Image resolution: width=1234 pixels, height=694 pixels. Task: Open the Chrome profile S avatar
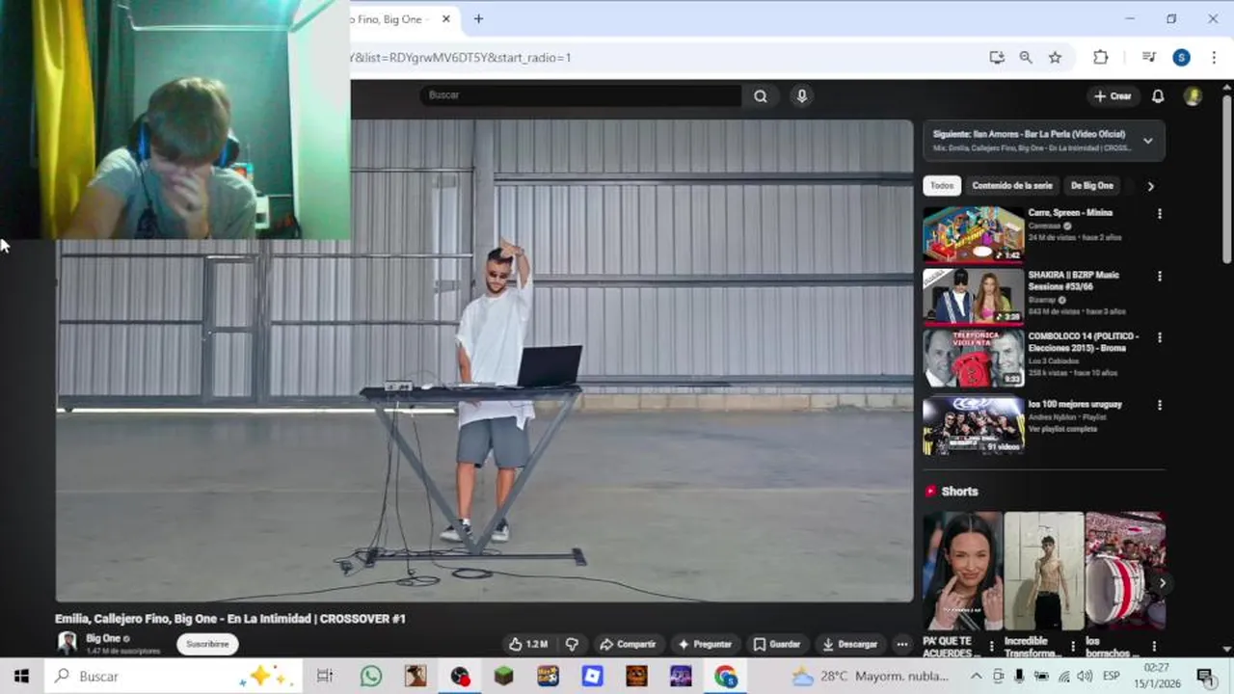tap(1181, 58)
